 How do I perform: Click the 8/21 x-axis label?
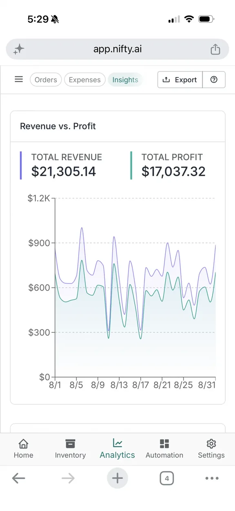tap(162, 385)
